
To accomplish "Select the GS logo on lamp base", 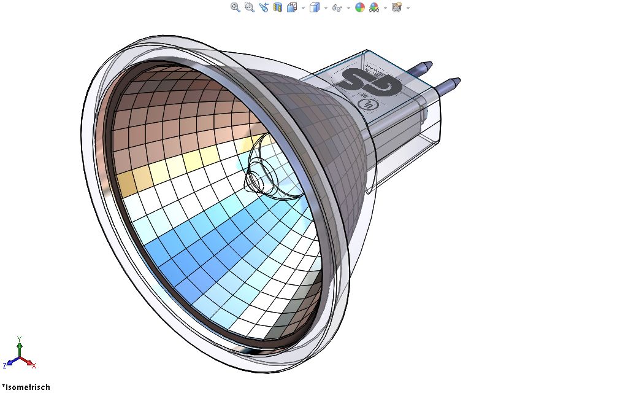I will tap(368, 83).
